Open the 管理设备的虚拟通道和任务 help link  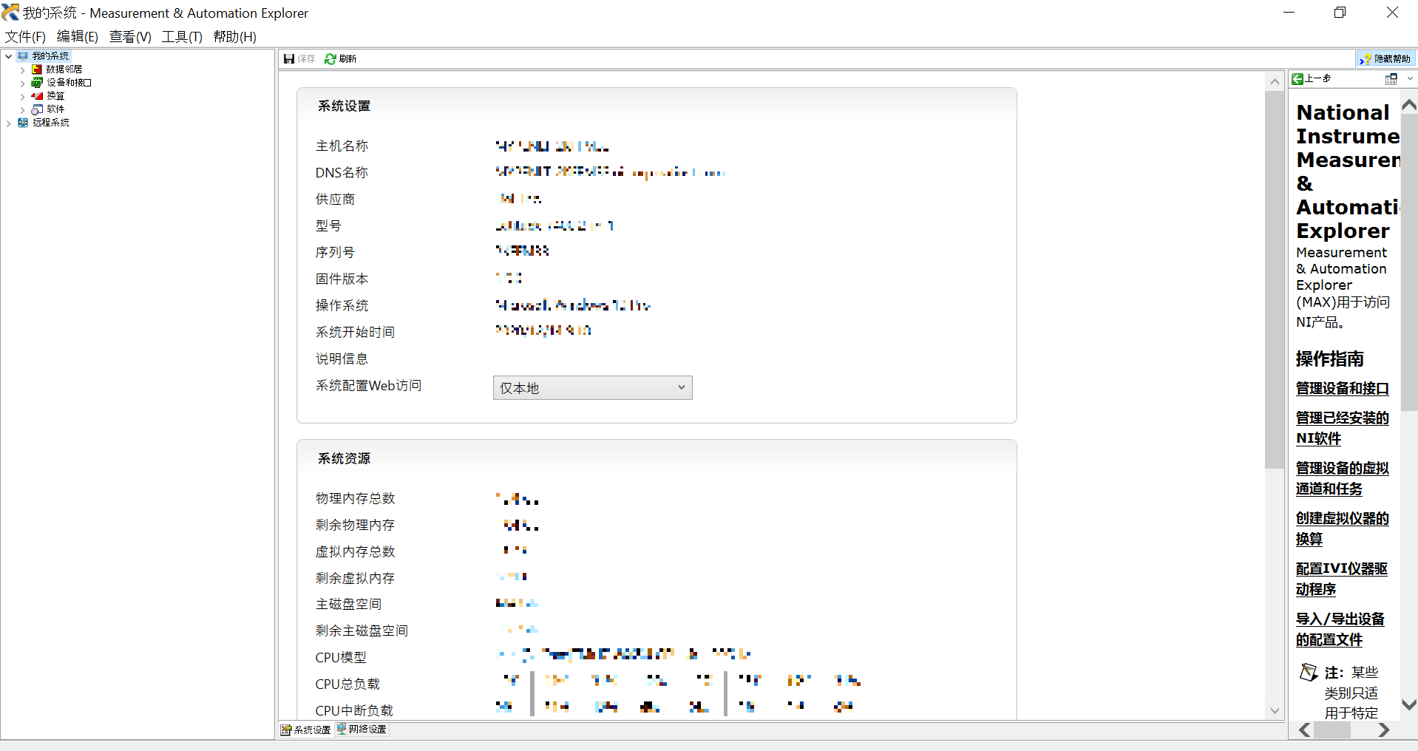pyautogui.click(x=1343, y=479)
